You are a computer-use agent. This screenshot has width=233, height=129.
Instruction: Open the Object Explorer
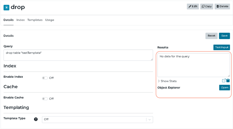tap(225, 87)
